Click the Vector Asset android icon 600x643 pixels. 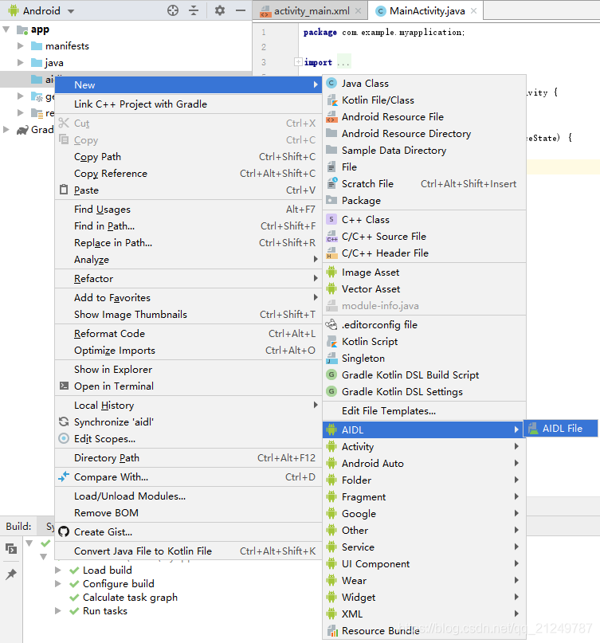coord(331,289)
